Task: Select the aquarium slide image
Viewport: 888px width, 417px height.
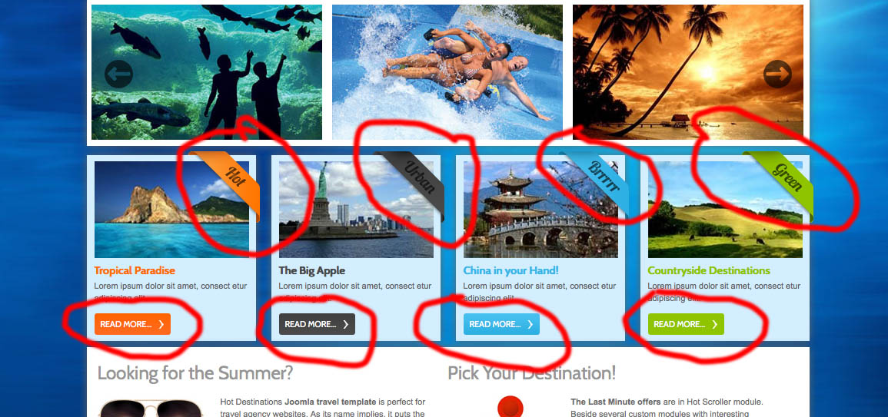Action: pos(207,72)
